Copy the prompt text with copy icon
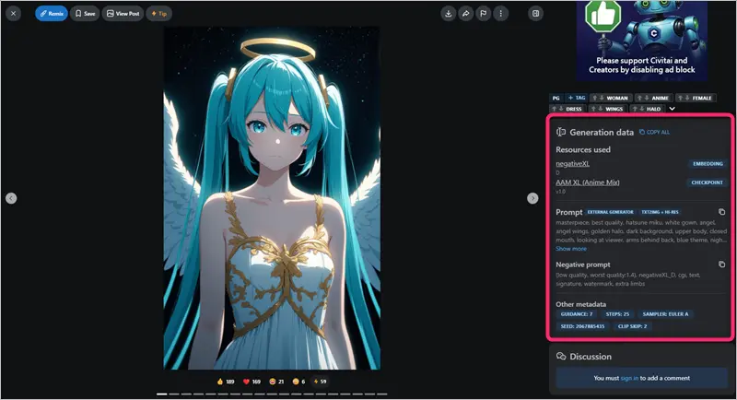Screen dimensions: 737x400 (721, 212)
